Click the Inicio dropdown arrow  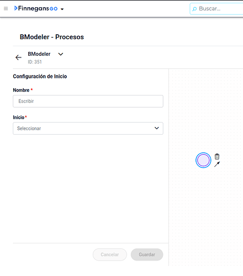tap(157, 128)
